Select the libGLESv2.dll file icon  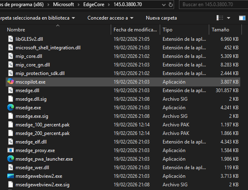click(x=10, y=39)
